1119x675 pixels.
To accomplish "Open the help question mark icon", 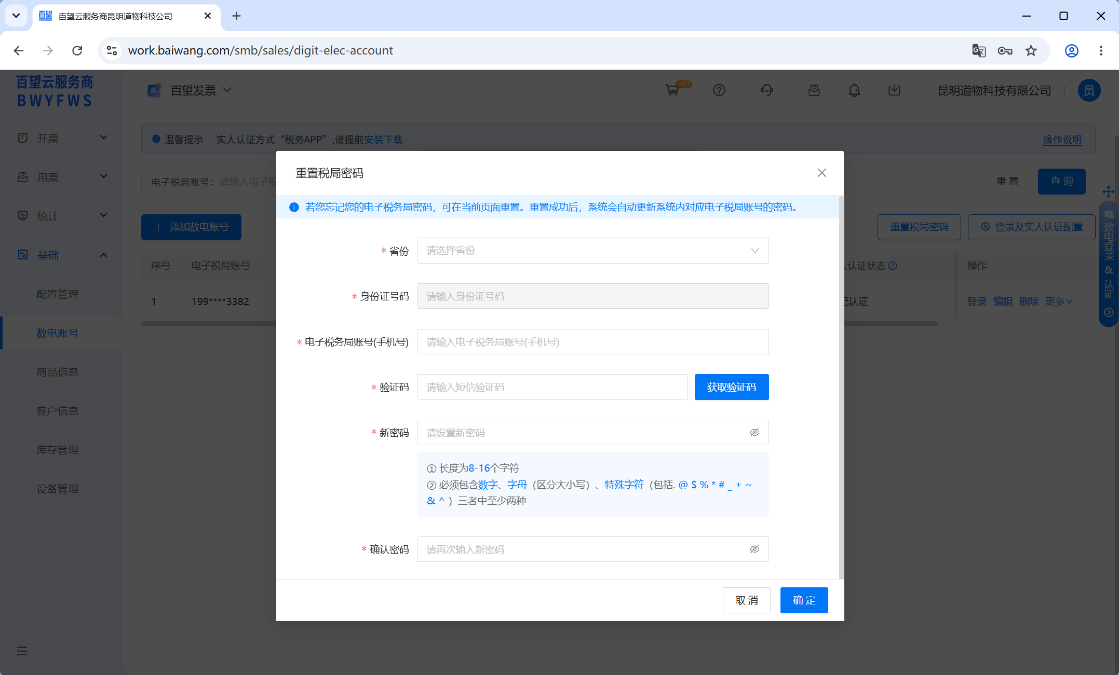I will click(x=719, y=90).
